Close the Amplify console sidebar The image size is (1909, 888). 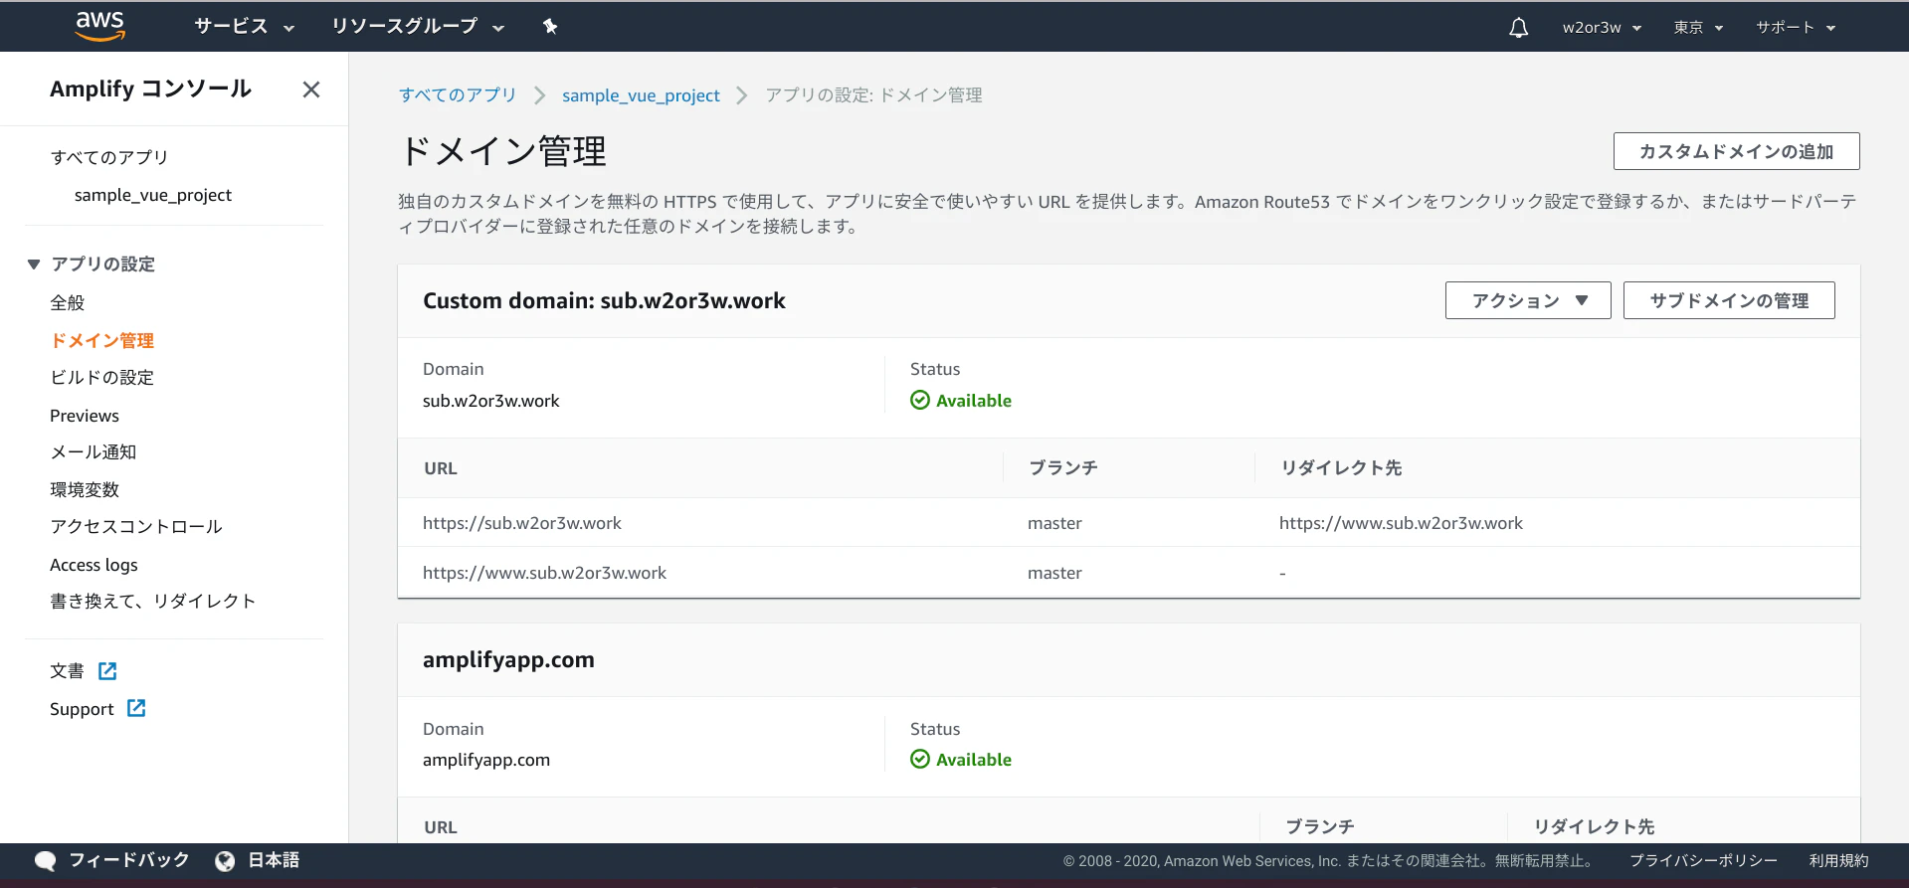click(311, 89)
